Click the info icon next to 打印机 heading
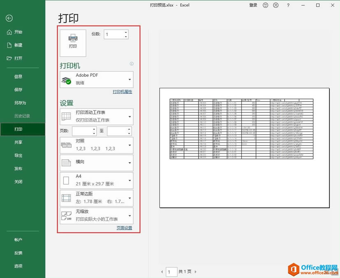The image size is (340, 278). click(132, 64)
